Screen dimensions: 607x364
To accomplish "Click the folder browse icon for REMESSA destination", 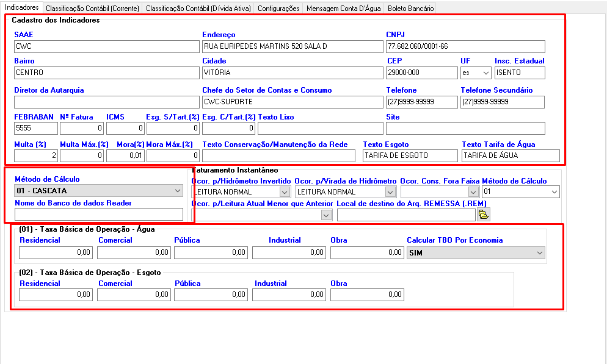I will (x=484, y=215).
